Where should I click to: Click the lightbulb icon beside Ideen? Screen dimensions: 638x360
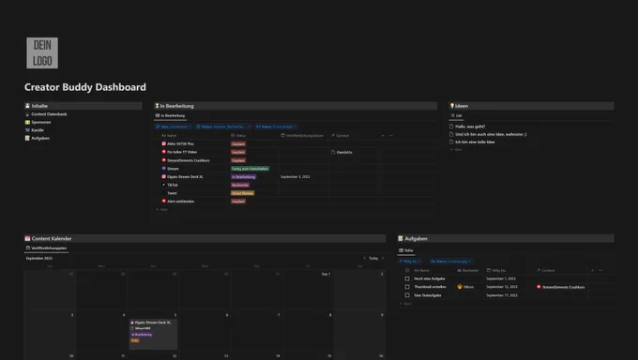pyautogui.click(x=451, y=106)
